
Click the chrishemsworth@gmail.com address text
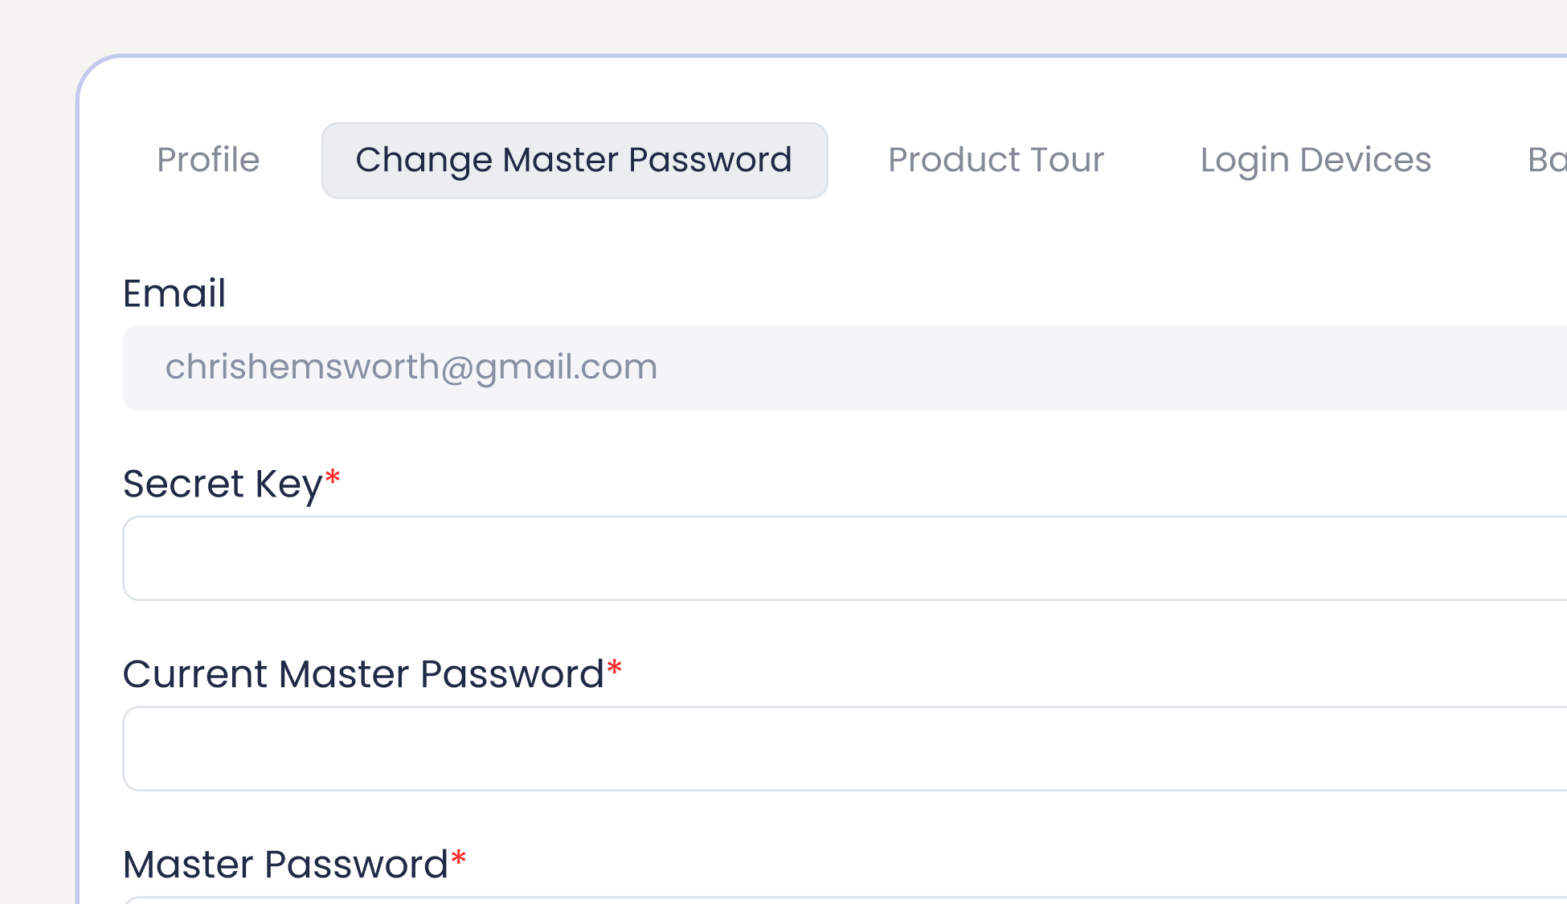pyautogui.click(x=411, y=367)
